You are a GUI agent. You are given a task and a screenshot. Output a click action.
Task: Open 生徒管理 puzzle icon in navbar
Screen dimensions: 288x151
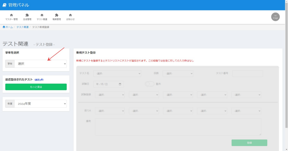[x=27, y=15]
